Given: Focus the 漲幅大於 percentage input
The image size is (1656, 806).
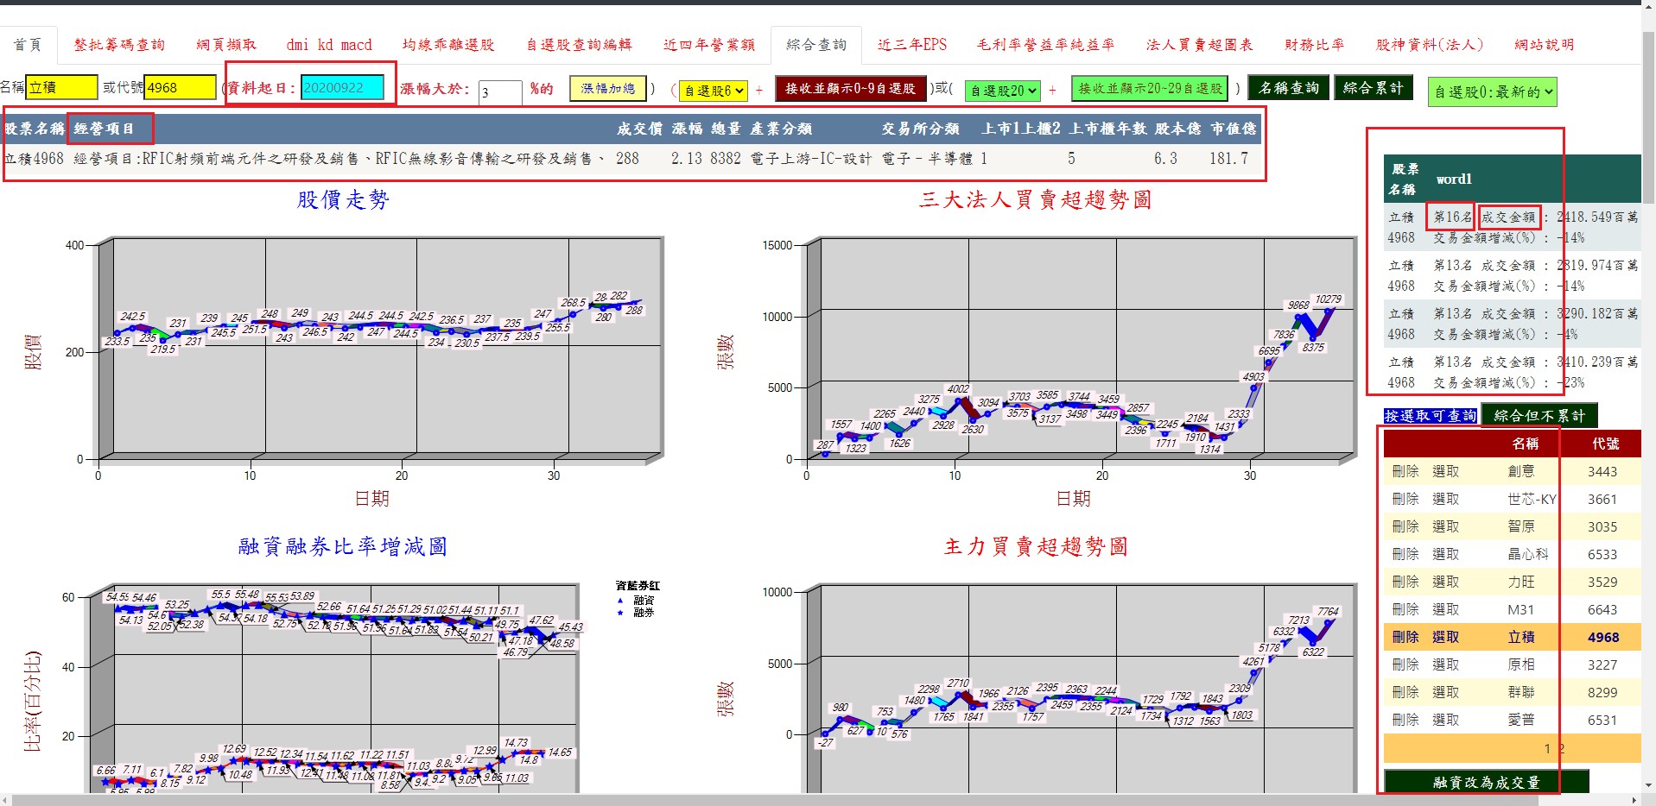Looking at the screenshot, I should click(x=500, y=92).
